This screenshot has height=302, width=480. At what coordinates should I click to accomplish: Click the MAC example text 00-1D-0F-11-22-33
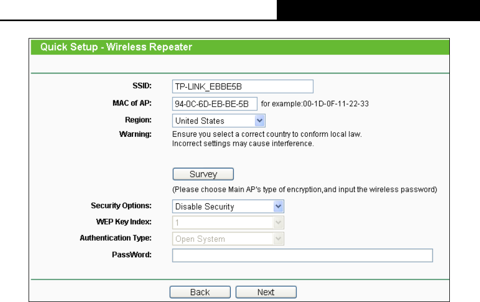pyautogui.click(x=336, y=104)
